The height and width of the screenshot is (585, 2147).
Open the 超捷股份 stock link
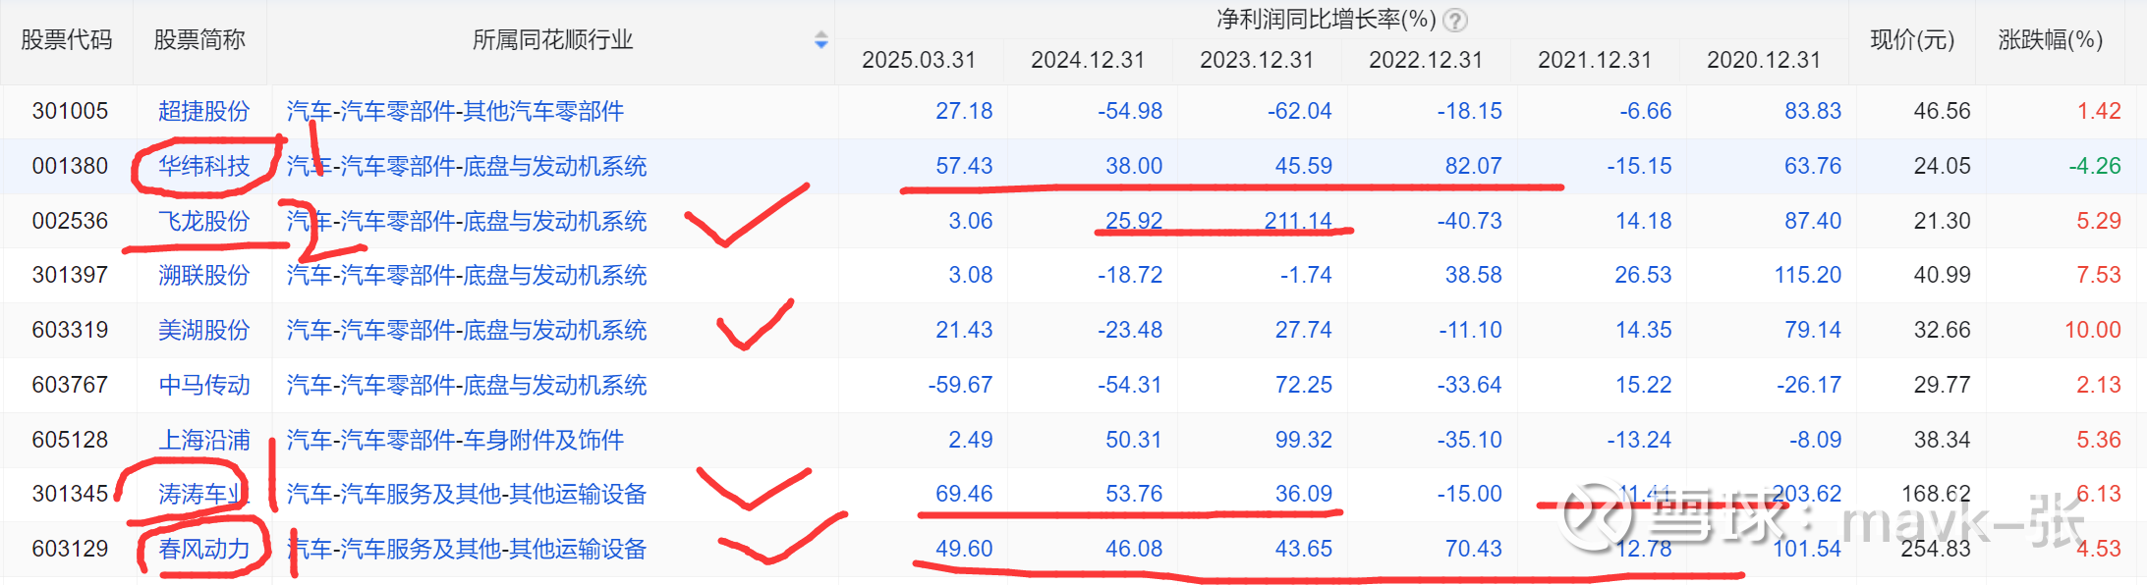point(204,111)
